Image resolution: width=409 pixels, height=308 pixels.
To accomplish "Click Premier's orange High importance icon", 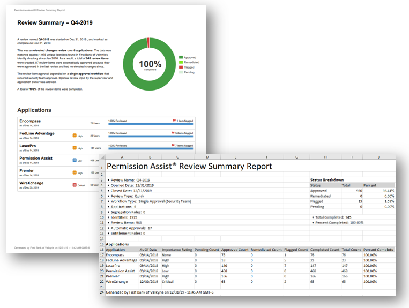I will point(75,172).
